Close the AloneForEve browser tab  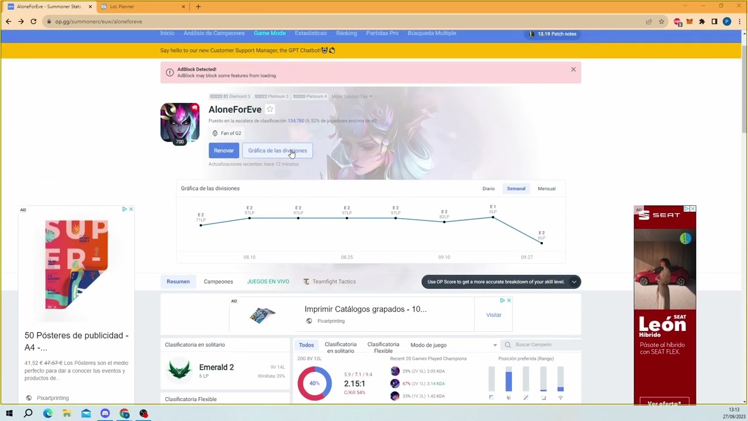pyautogui.click(x=91, y=7)
